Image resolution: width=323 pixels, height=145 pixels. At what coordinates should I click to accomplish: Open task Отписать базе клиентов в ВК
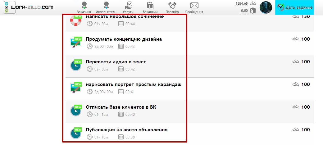click(x=121, y=107)
